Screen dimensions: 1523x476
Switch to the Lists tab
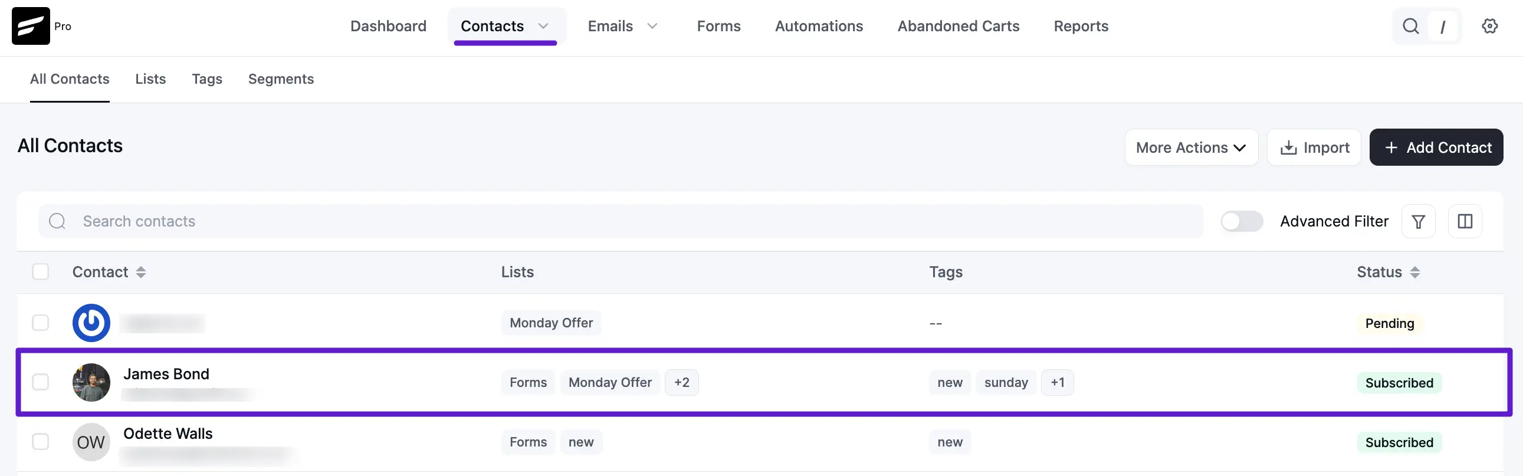(150, 79)
